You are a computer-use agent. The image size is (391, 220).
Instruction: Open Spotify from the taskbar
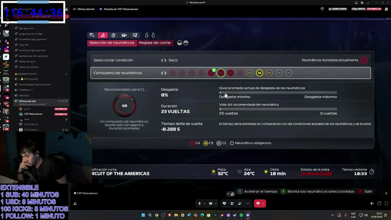[x=241, y=215]
